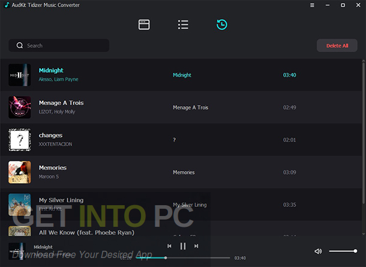366x267 pixels.
Task: Click the total time 03:40 in player bar
Action: click(240, 258)
